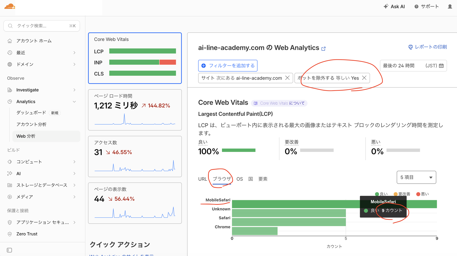Click the アカウント ホーム house icon
Viewport: 457px width, 256px height.
point(10,41)
